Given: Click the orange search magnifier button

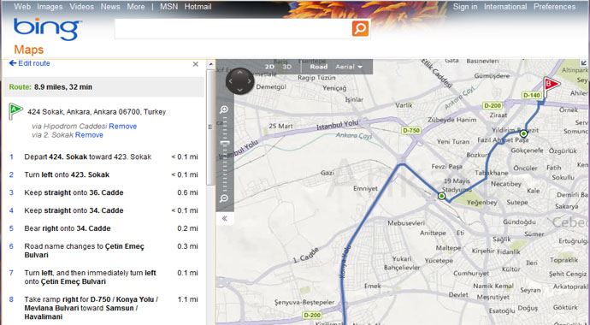Looking at the screenshot, I should point(360,28).
